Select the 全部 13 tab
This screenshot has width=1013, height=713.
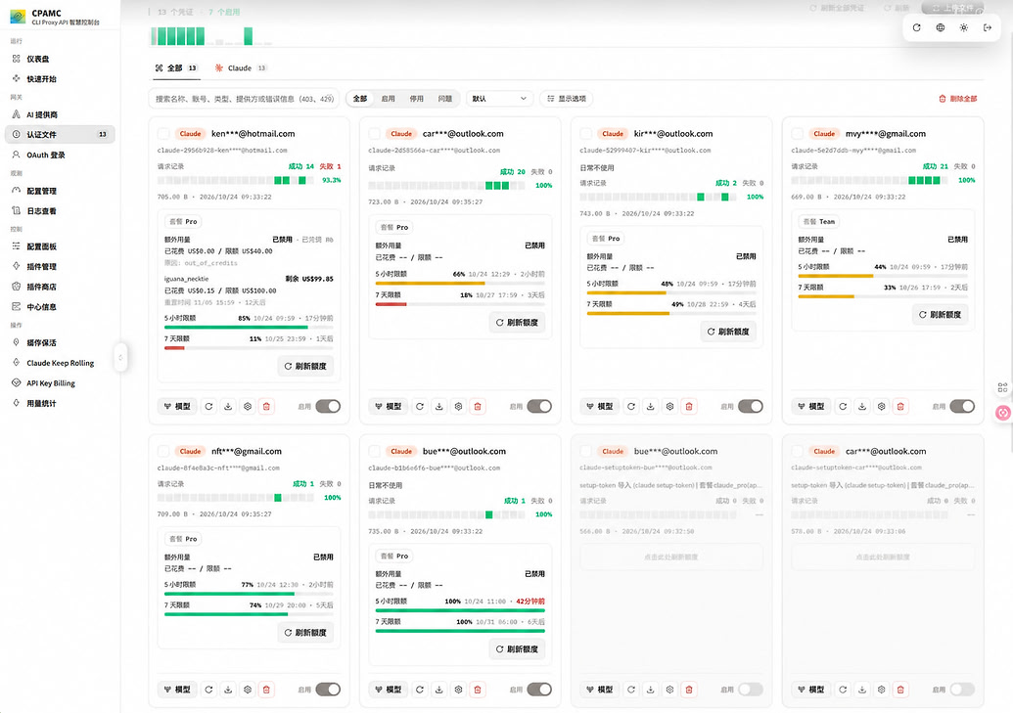tap(176, 67)
